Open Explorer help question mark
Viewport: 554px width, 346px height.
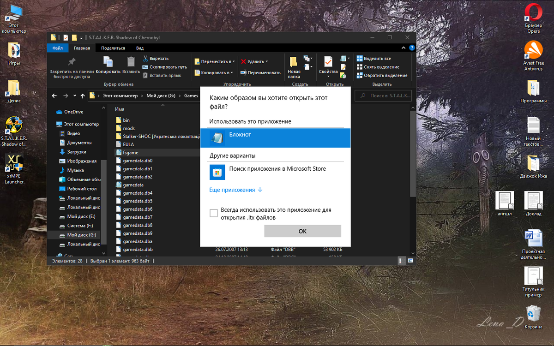tap(412, 48)
